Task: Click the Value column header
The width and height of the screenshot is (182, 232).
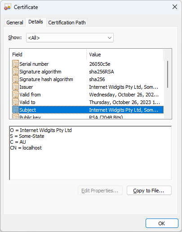Action: [x=125, y=55]
